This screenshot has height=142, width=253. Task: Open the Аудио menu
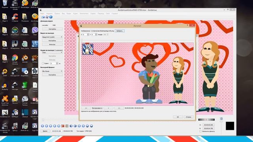[76, 14]
